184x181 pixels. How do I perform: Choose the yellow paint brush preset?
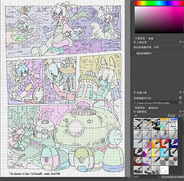(x=155, y=152)
